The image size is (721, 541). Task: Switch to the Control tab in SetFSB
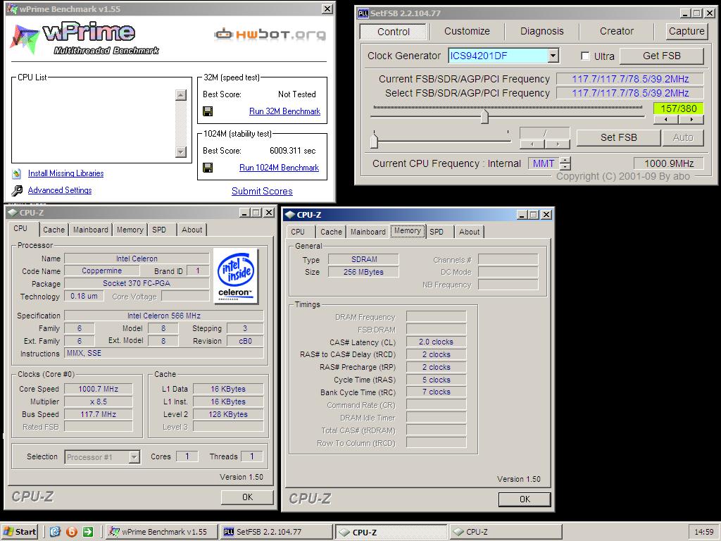coord(393,31)
